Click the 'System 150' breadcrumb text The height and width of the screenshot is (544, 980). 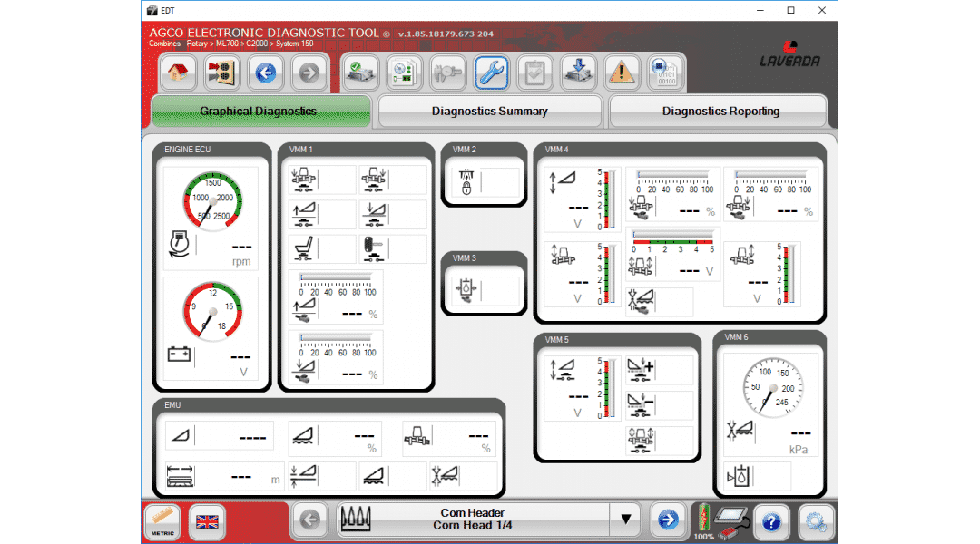pyautogui.click(x=294, y=44)
